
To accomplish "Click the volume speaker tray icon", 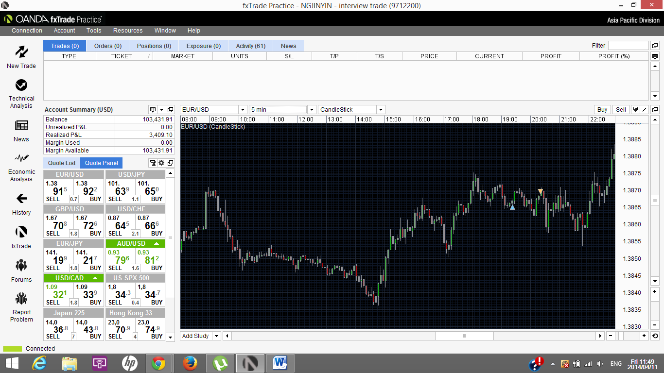I will 600,364.
